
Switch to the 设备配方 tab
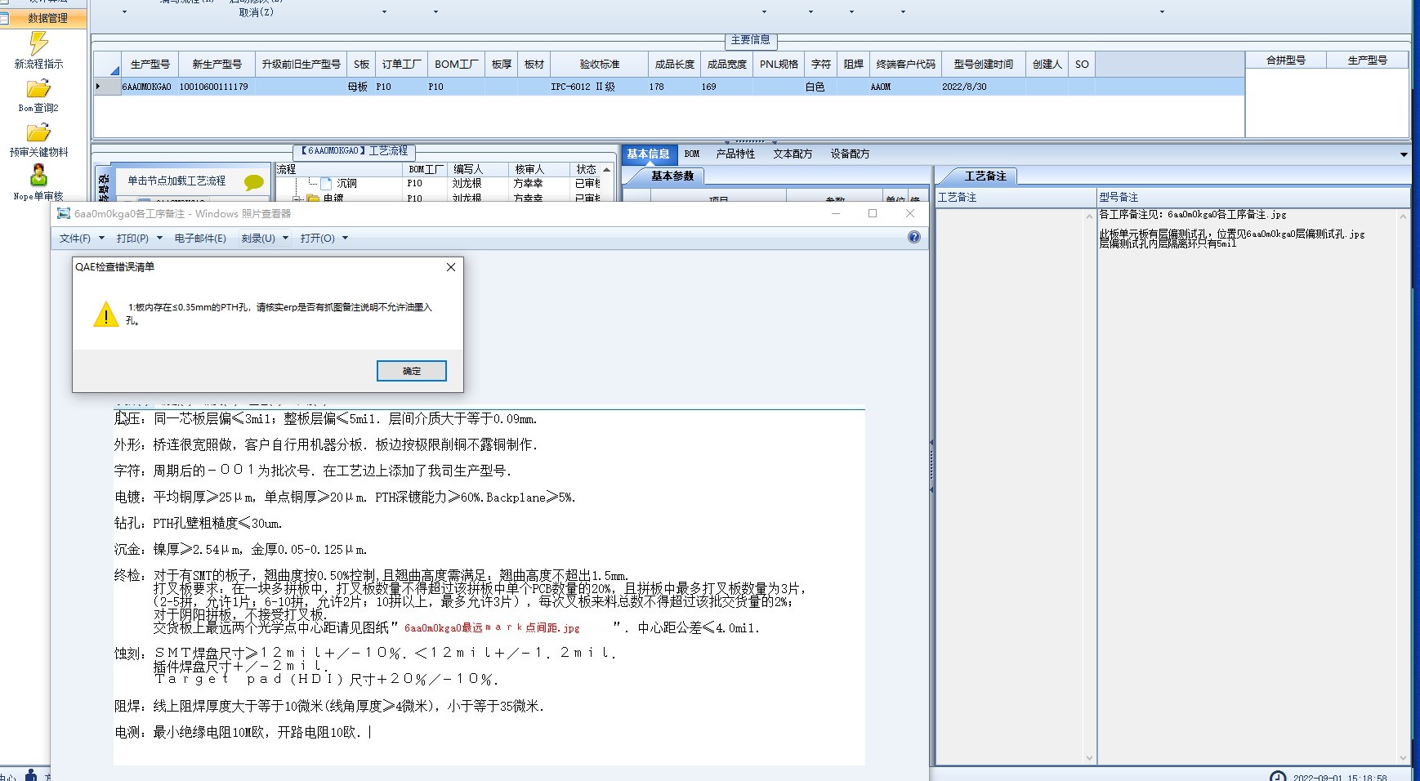click(x=850, y=154)
